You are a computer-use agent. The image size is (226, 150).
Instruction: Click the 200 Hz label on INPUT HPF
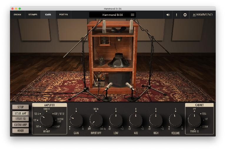click(103, 129)
